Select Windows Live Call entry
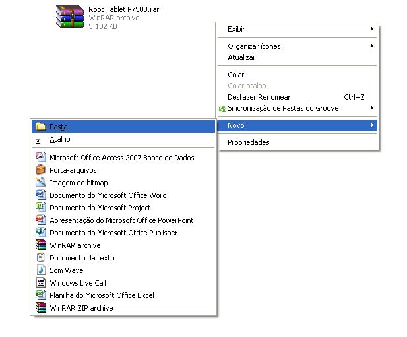The width and height of the screenshot is (407, 337). point(123,283)
